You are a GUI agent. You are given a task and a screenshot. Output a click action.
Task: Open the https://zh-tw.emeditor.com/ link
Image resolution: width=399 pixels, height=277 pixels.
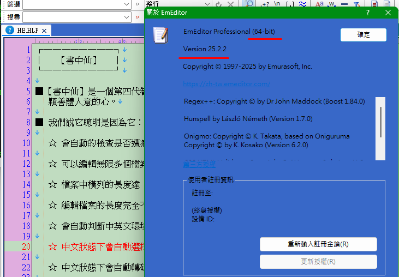click(x=227, y=84)
